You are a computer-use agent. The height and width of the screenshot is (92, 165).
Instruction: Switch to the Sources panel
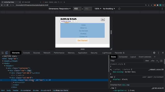[x=37, y=53]
